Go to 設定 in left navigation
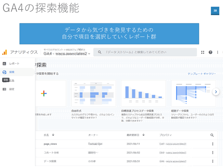 tap(12, 89)
